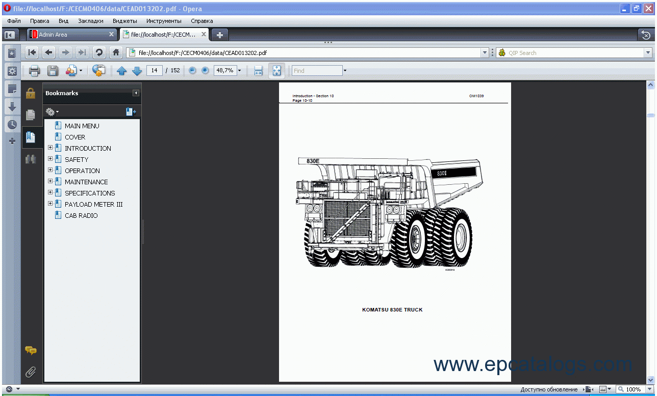Viewport: 657px width, 396px height.
Task: Go to previous page with blue up arrow
Action: (x=121, y=71)
